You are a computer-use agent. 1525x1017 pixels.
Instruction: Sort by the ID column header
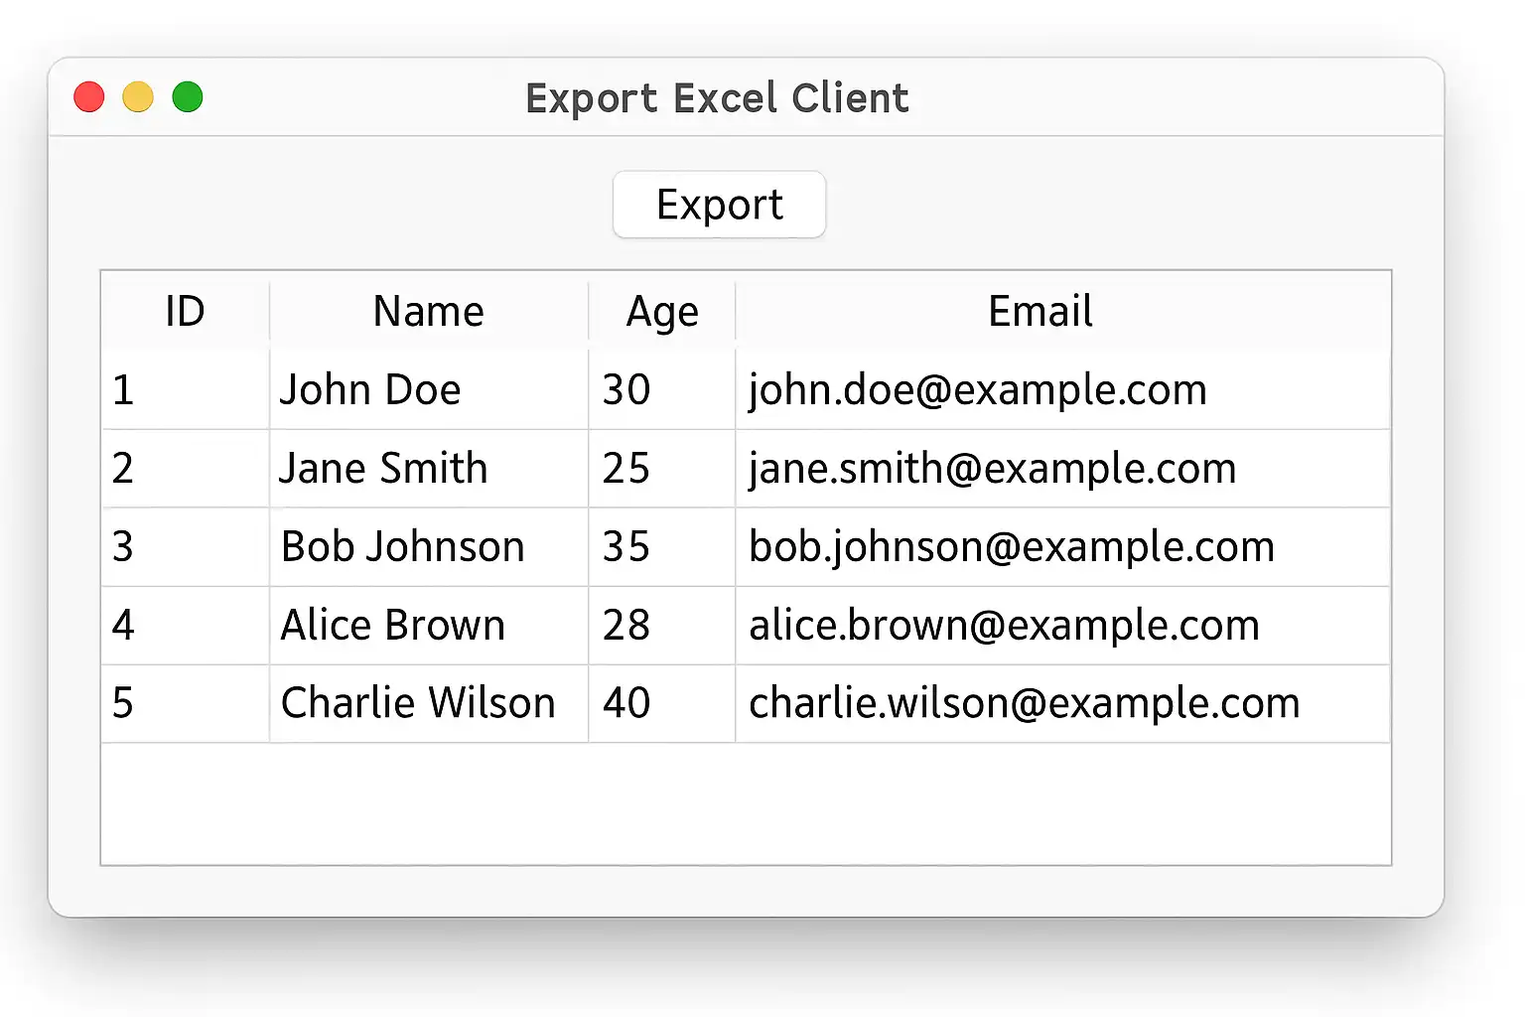tap(185, 312)
